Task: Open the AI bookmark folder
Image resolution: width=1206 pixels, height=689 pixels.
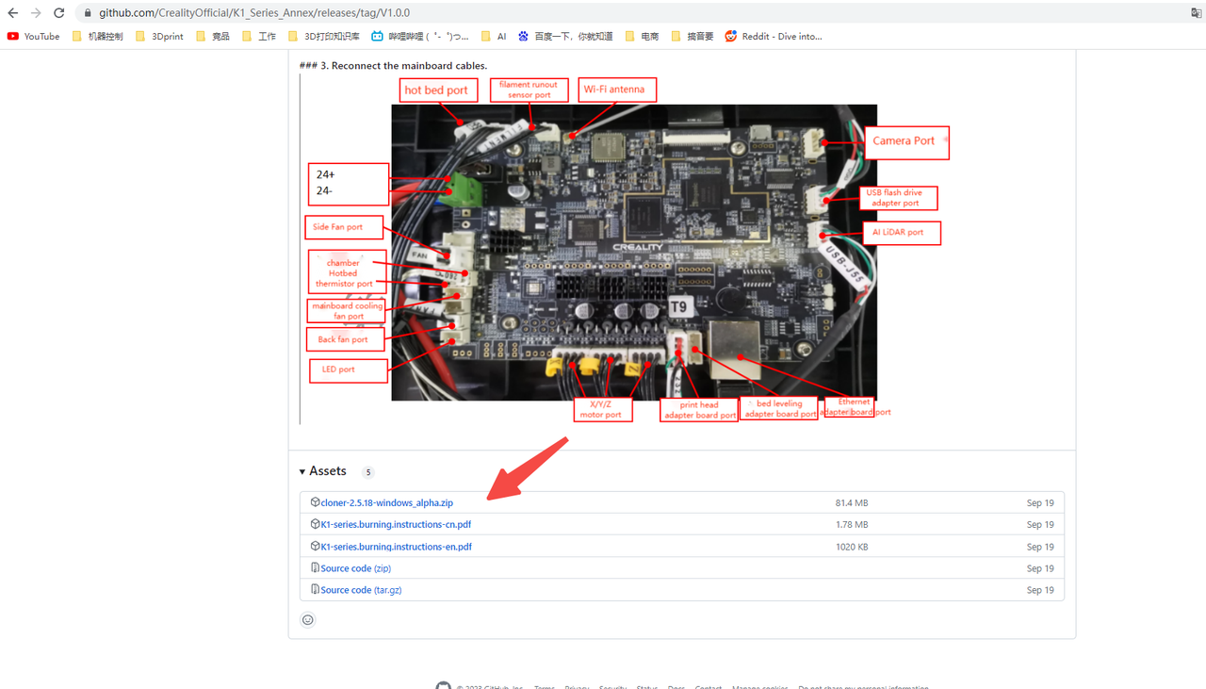Action: [494, 36]
